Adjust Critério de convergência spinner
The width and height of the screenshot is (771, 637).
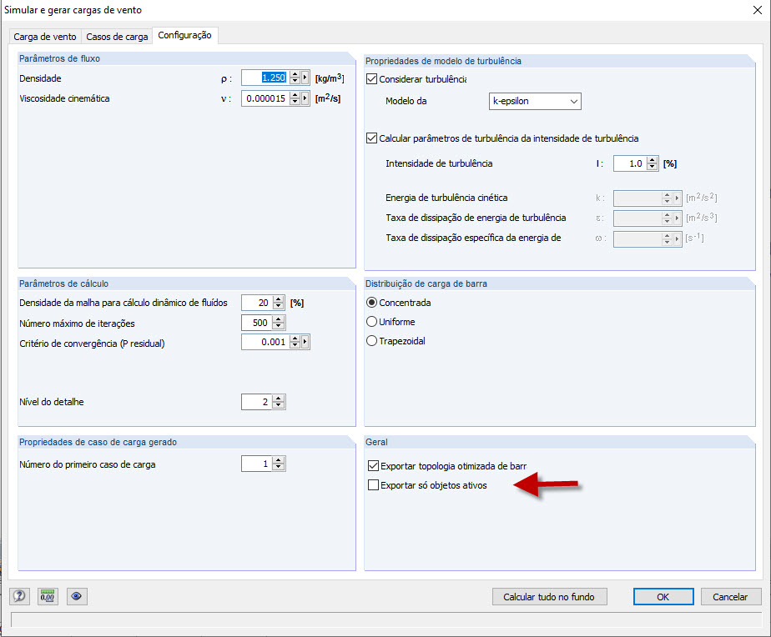click(295, 342)
